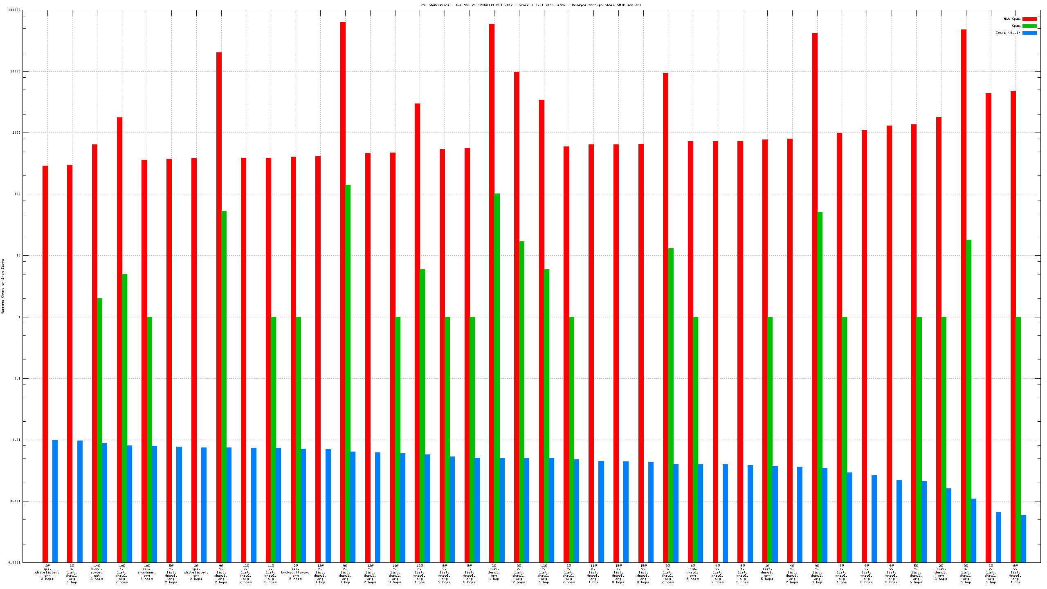Click the 15@ 0.list.dnswl.org 3 hops label
1047x589 pixels.
coord(618,574)
